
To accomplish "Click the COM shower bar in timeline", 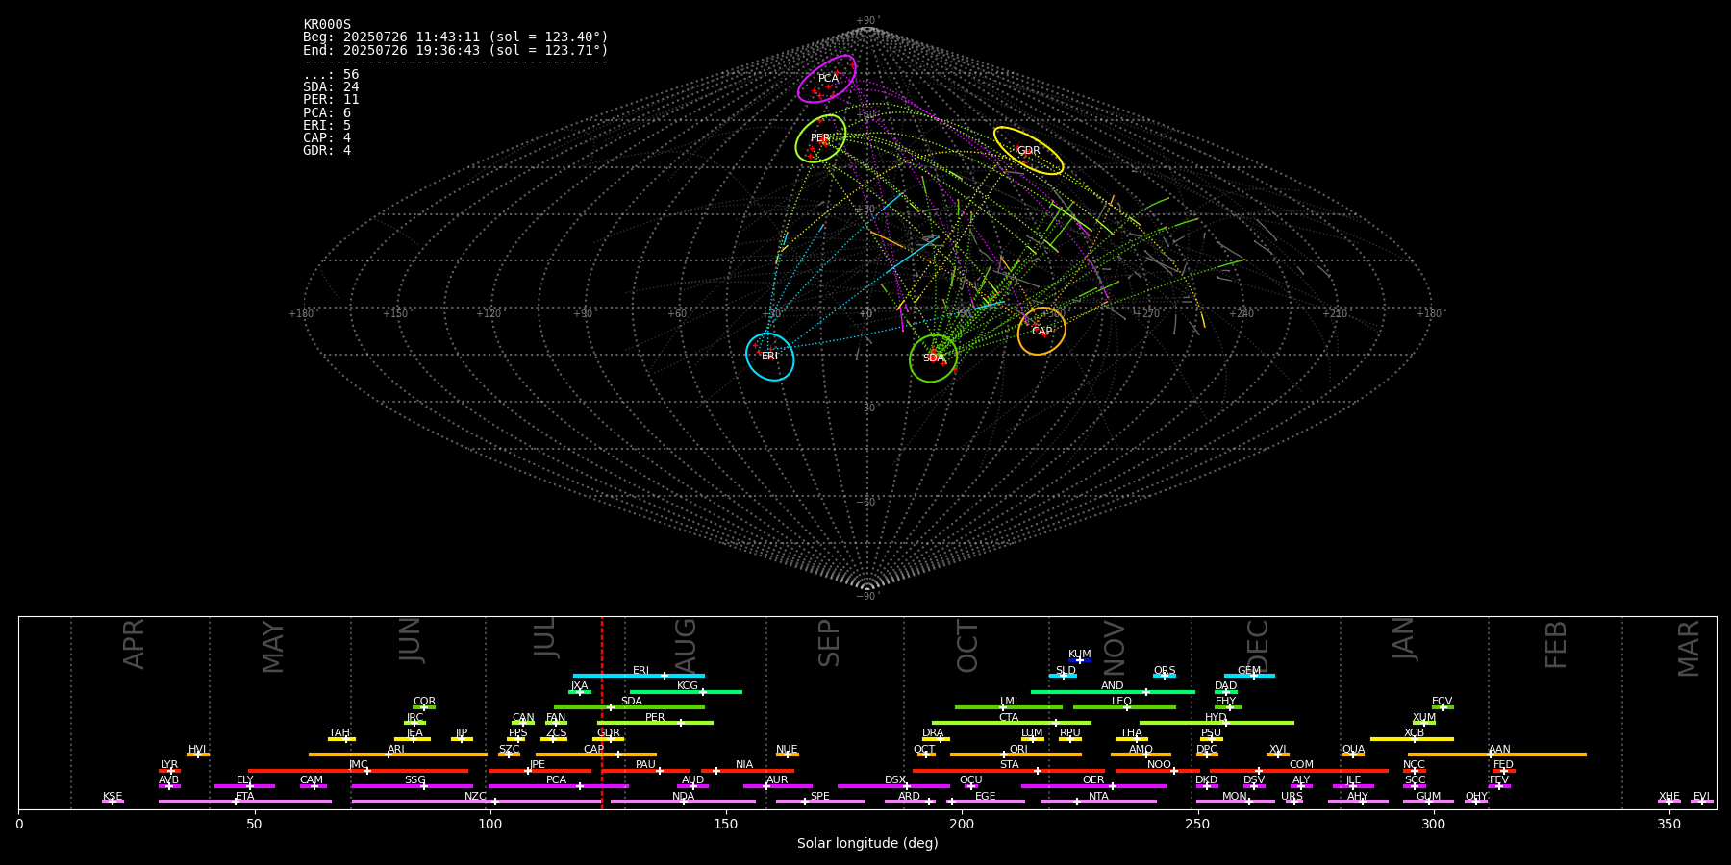I will tap(1300, 771).
